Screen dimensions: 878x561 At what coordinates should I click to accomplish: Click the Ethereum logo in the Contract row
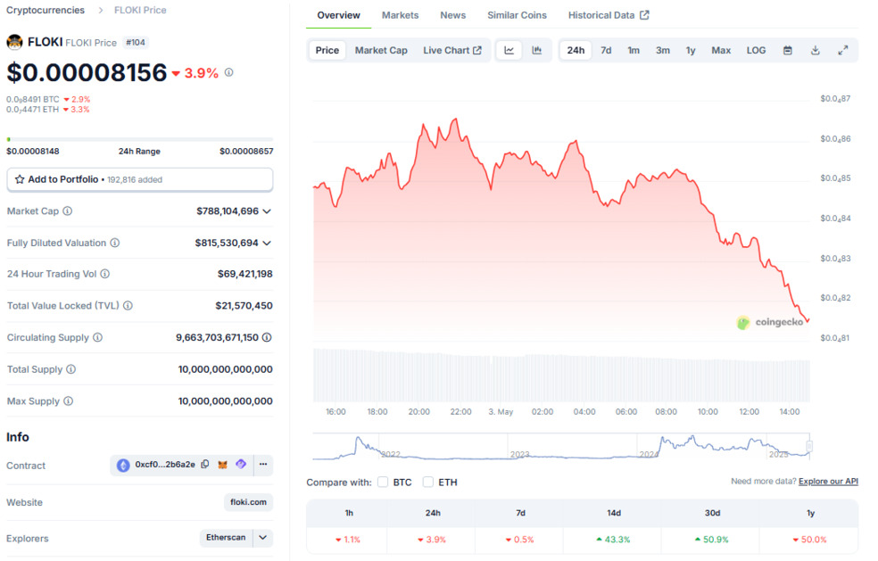tap(123, 466)
